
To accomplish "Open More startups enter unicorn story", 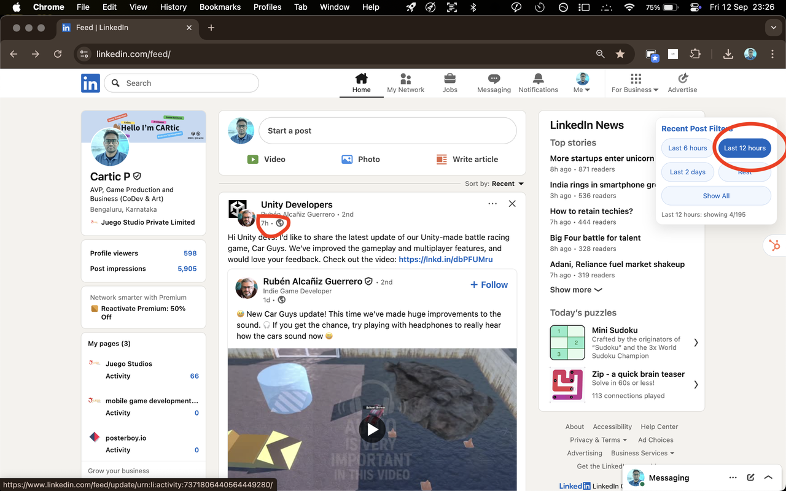I will pyautogui.click(x=602, y=158).
